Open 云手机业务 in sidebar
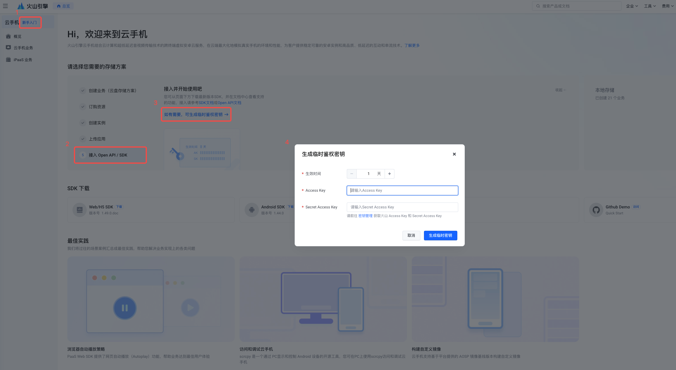This screenshot has width=676, height=370. point(23,48)
